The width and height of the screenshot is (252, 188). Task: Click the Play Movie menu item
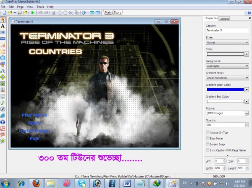click(x=34, y=115)
